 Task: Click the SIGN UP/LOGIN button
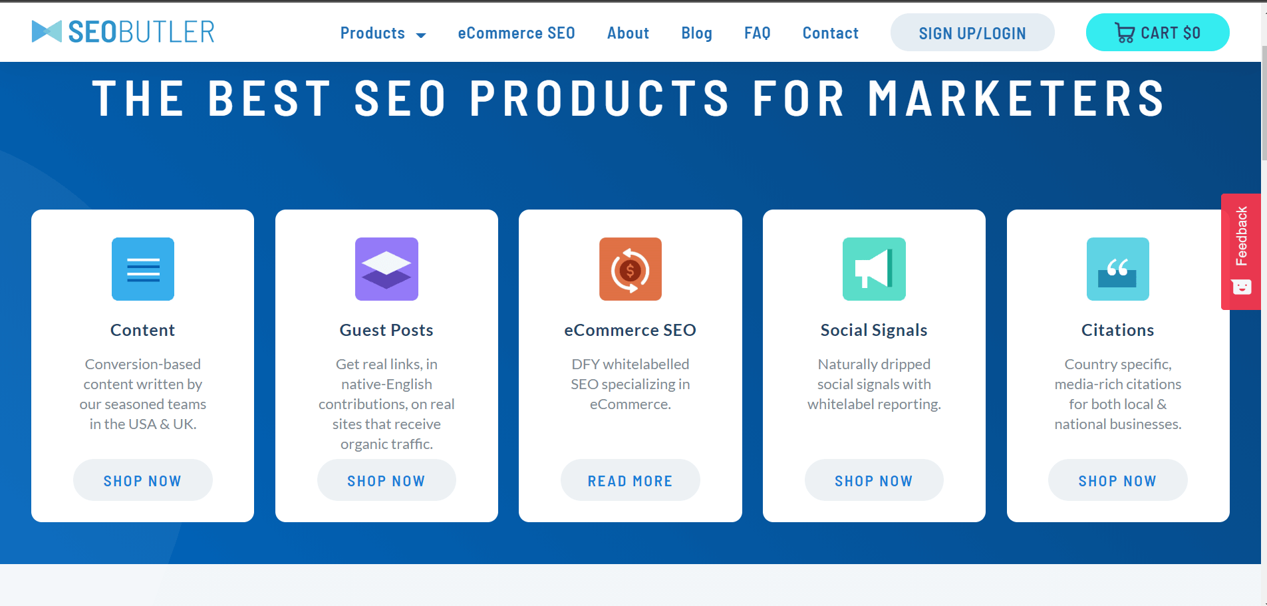pyautogui.click(x=972, y=33)
